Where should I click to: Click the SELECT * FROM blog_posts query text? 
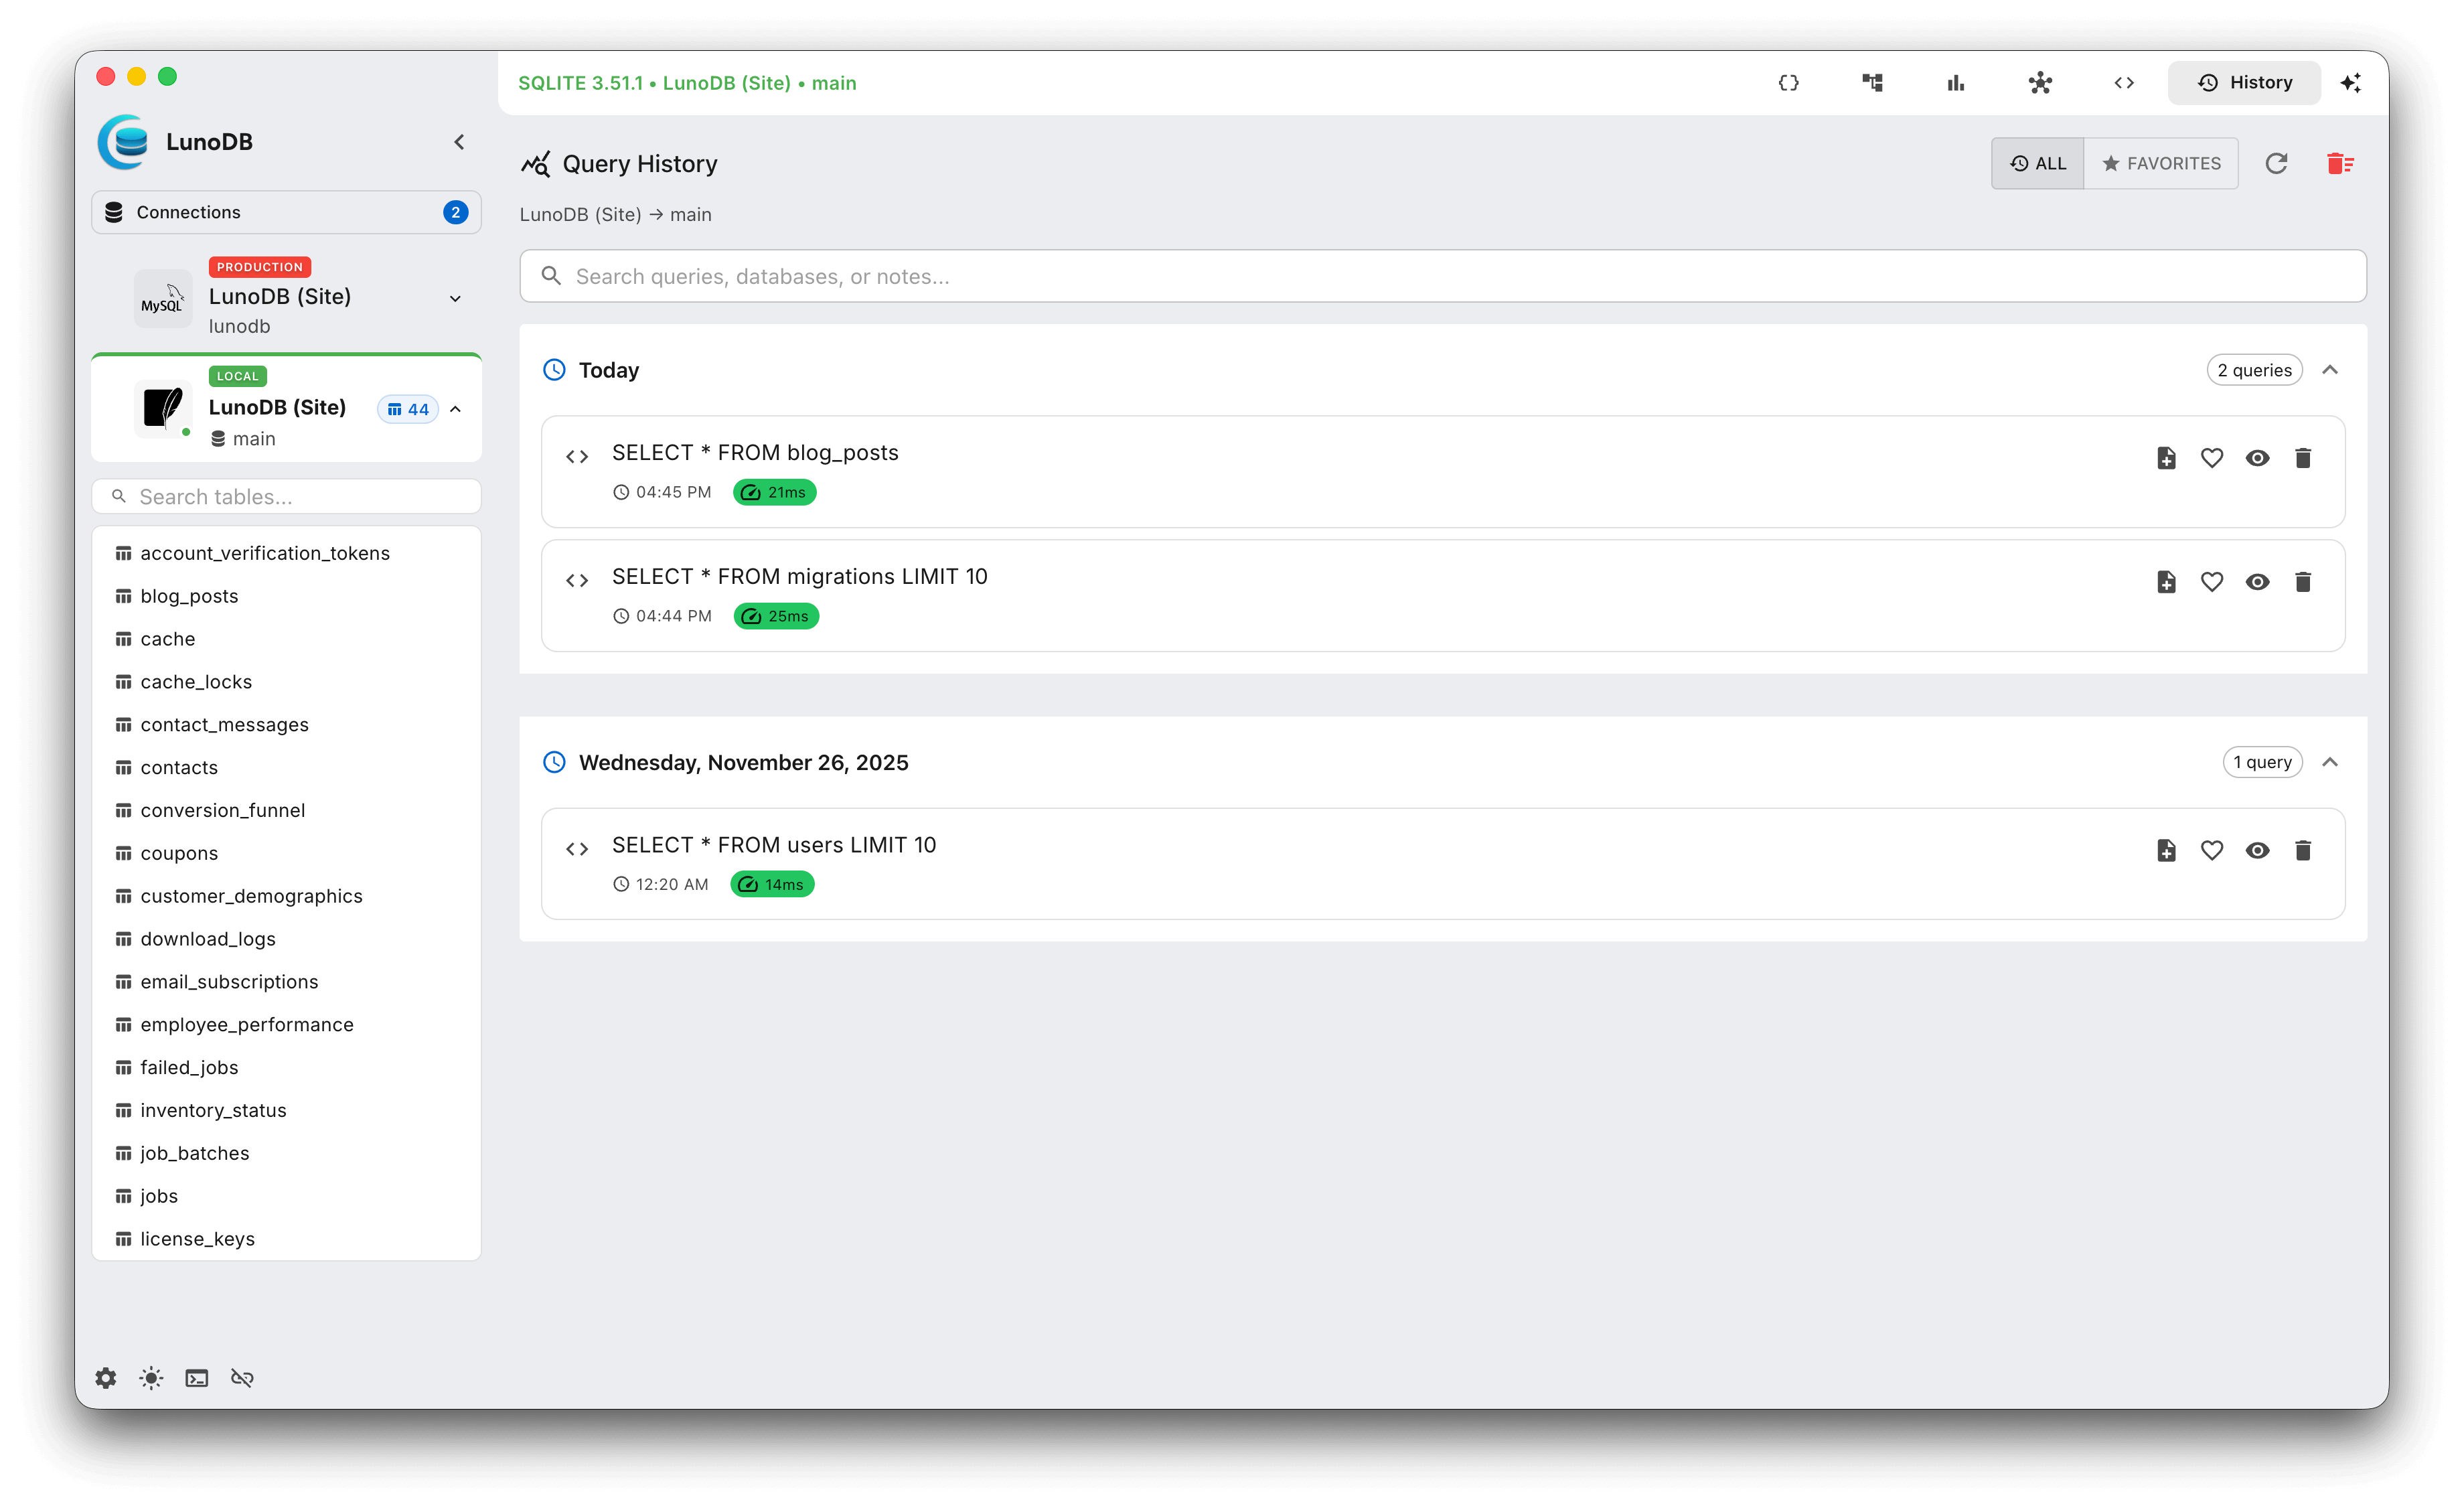755,453
